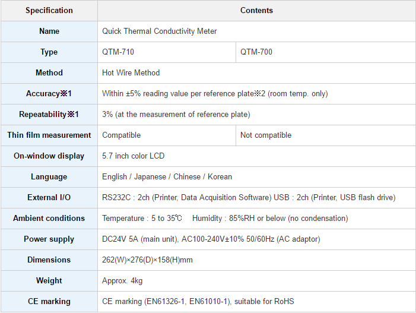Screen dimensions: 416x313
Task: Click the 'Not compatible' cell
Action: tap(326, 135)
